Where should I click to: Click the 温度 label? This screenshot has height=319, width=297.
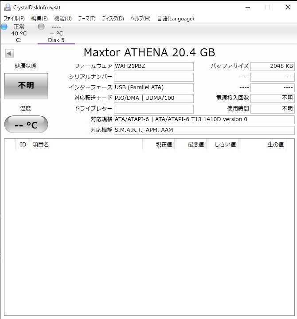pos(26,108)
